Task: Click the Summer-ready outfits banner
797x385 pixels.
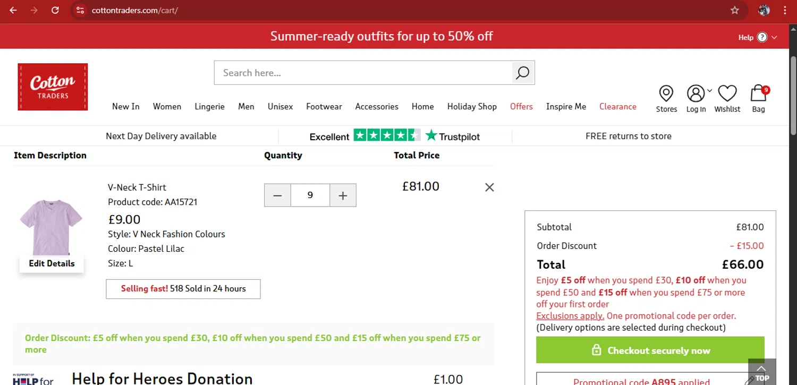Action: (381, 36)
